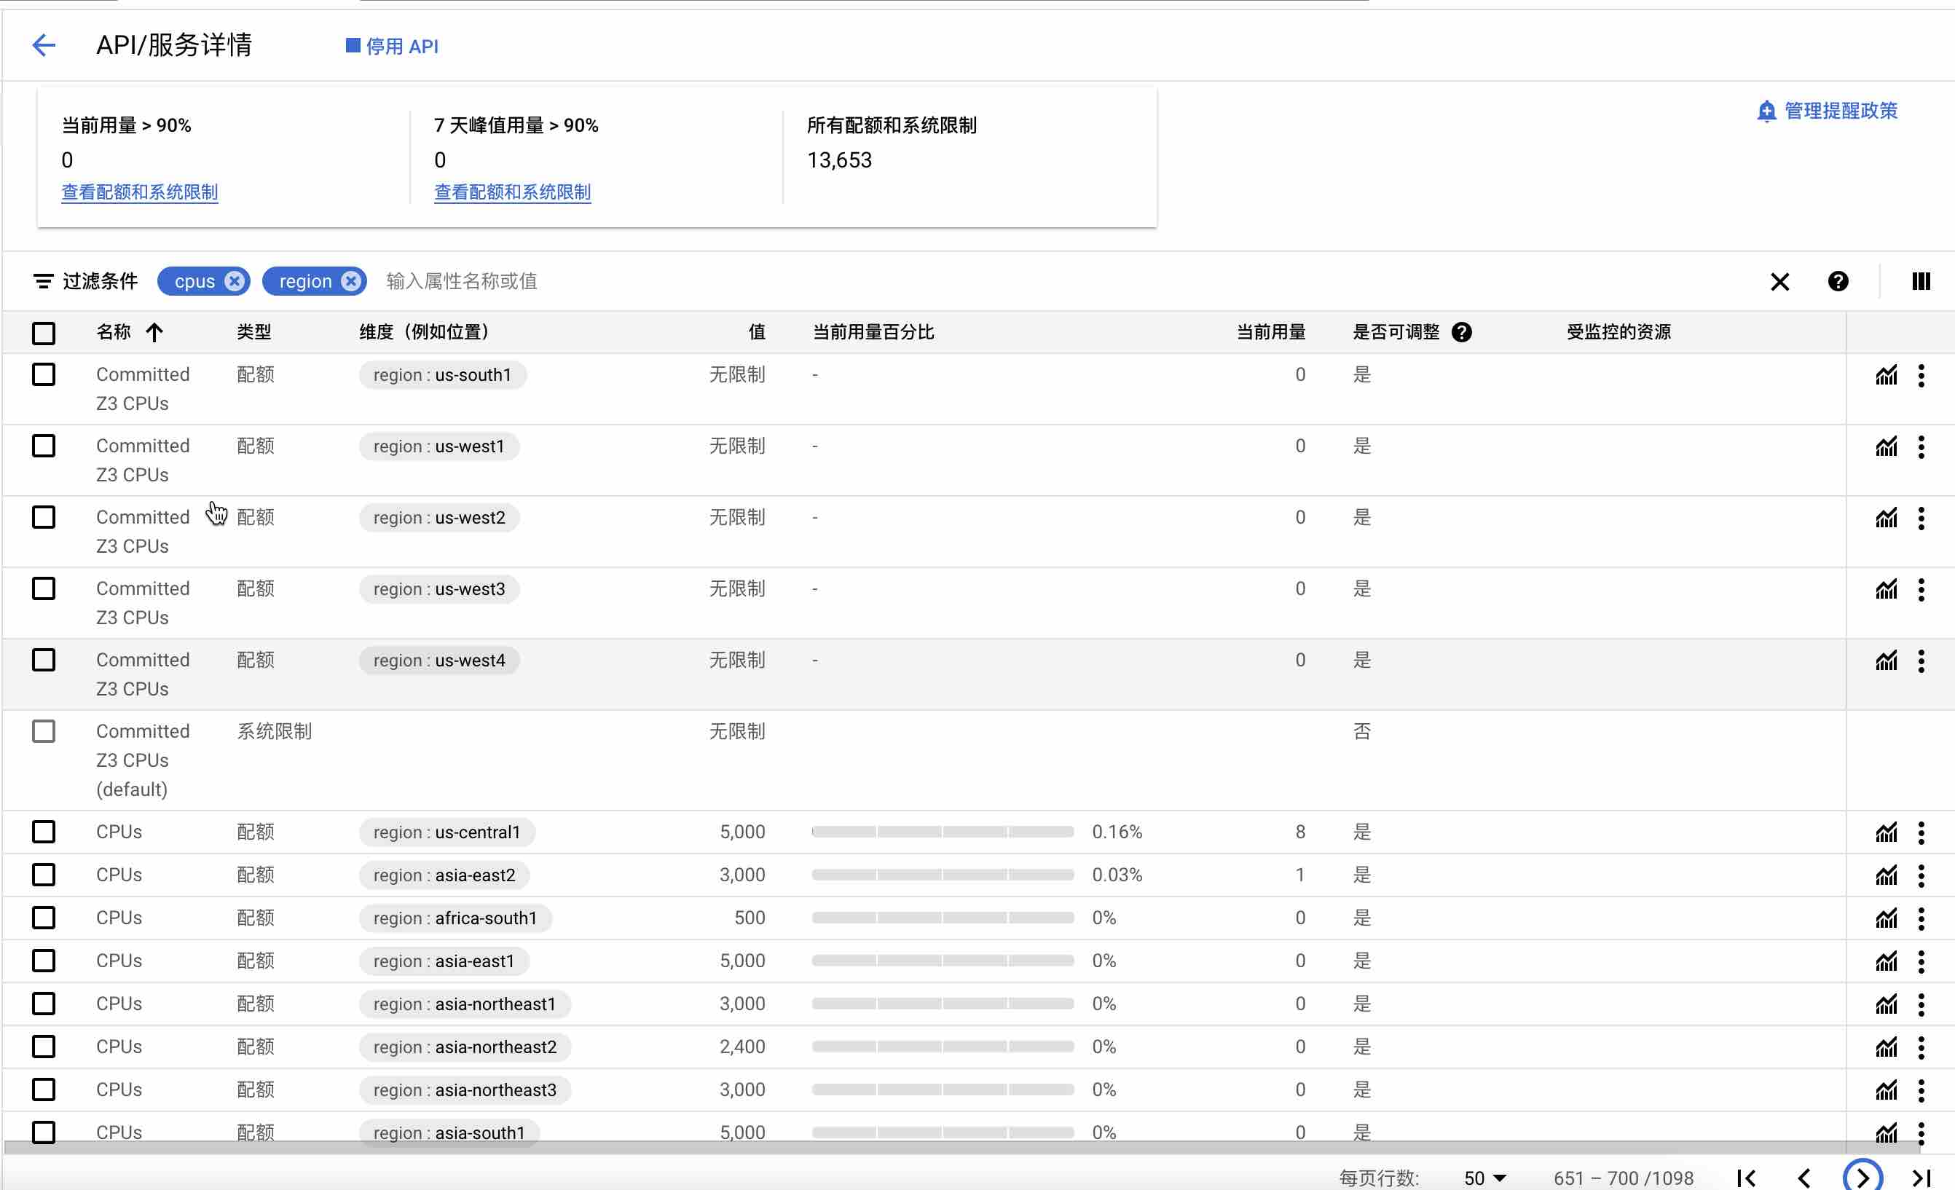View usage chart for asia-northeast2 CPUs
This screenshot has width=1955, height=1190.
[x=1886, y=1046]
